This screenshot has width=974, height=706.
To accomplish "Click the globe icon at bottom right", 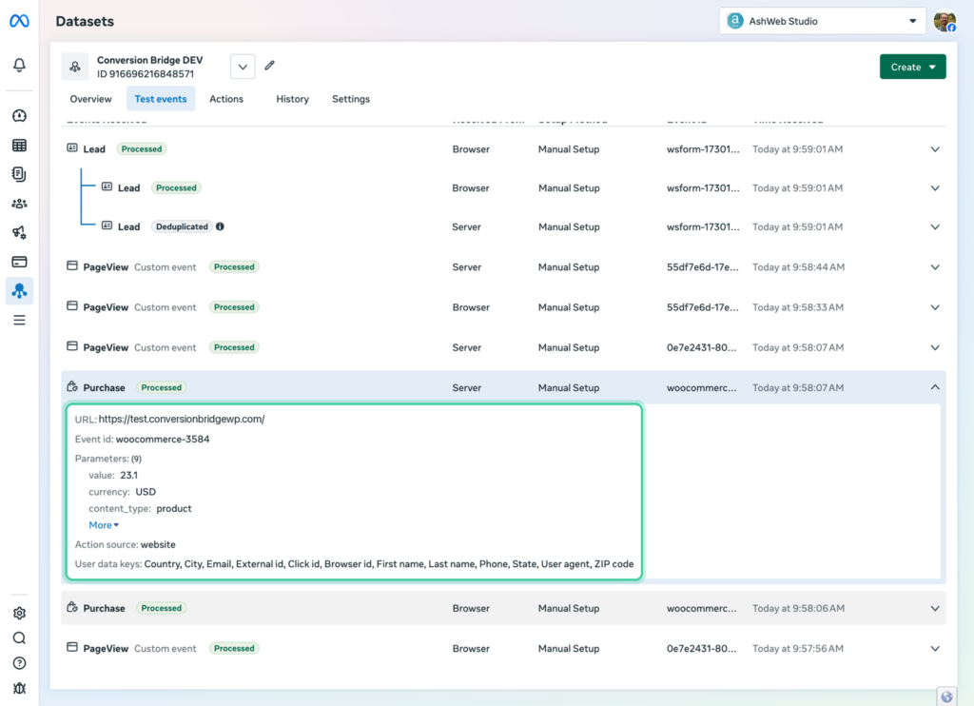I will (x=946, y=696).
